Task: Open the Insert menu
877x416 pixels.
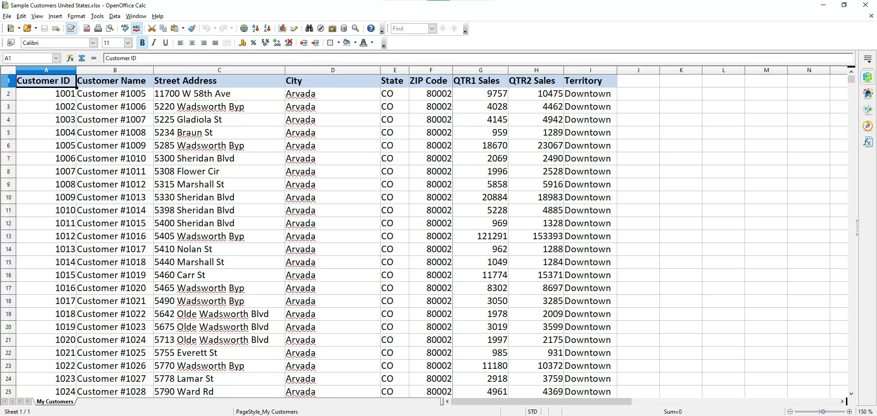Action: pyautogui.click(x=55, y=16)
